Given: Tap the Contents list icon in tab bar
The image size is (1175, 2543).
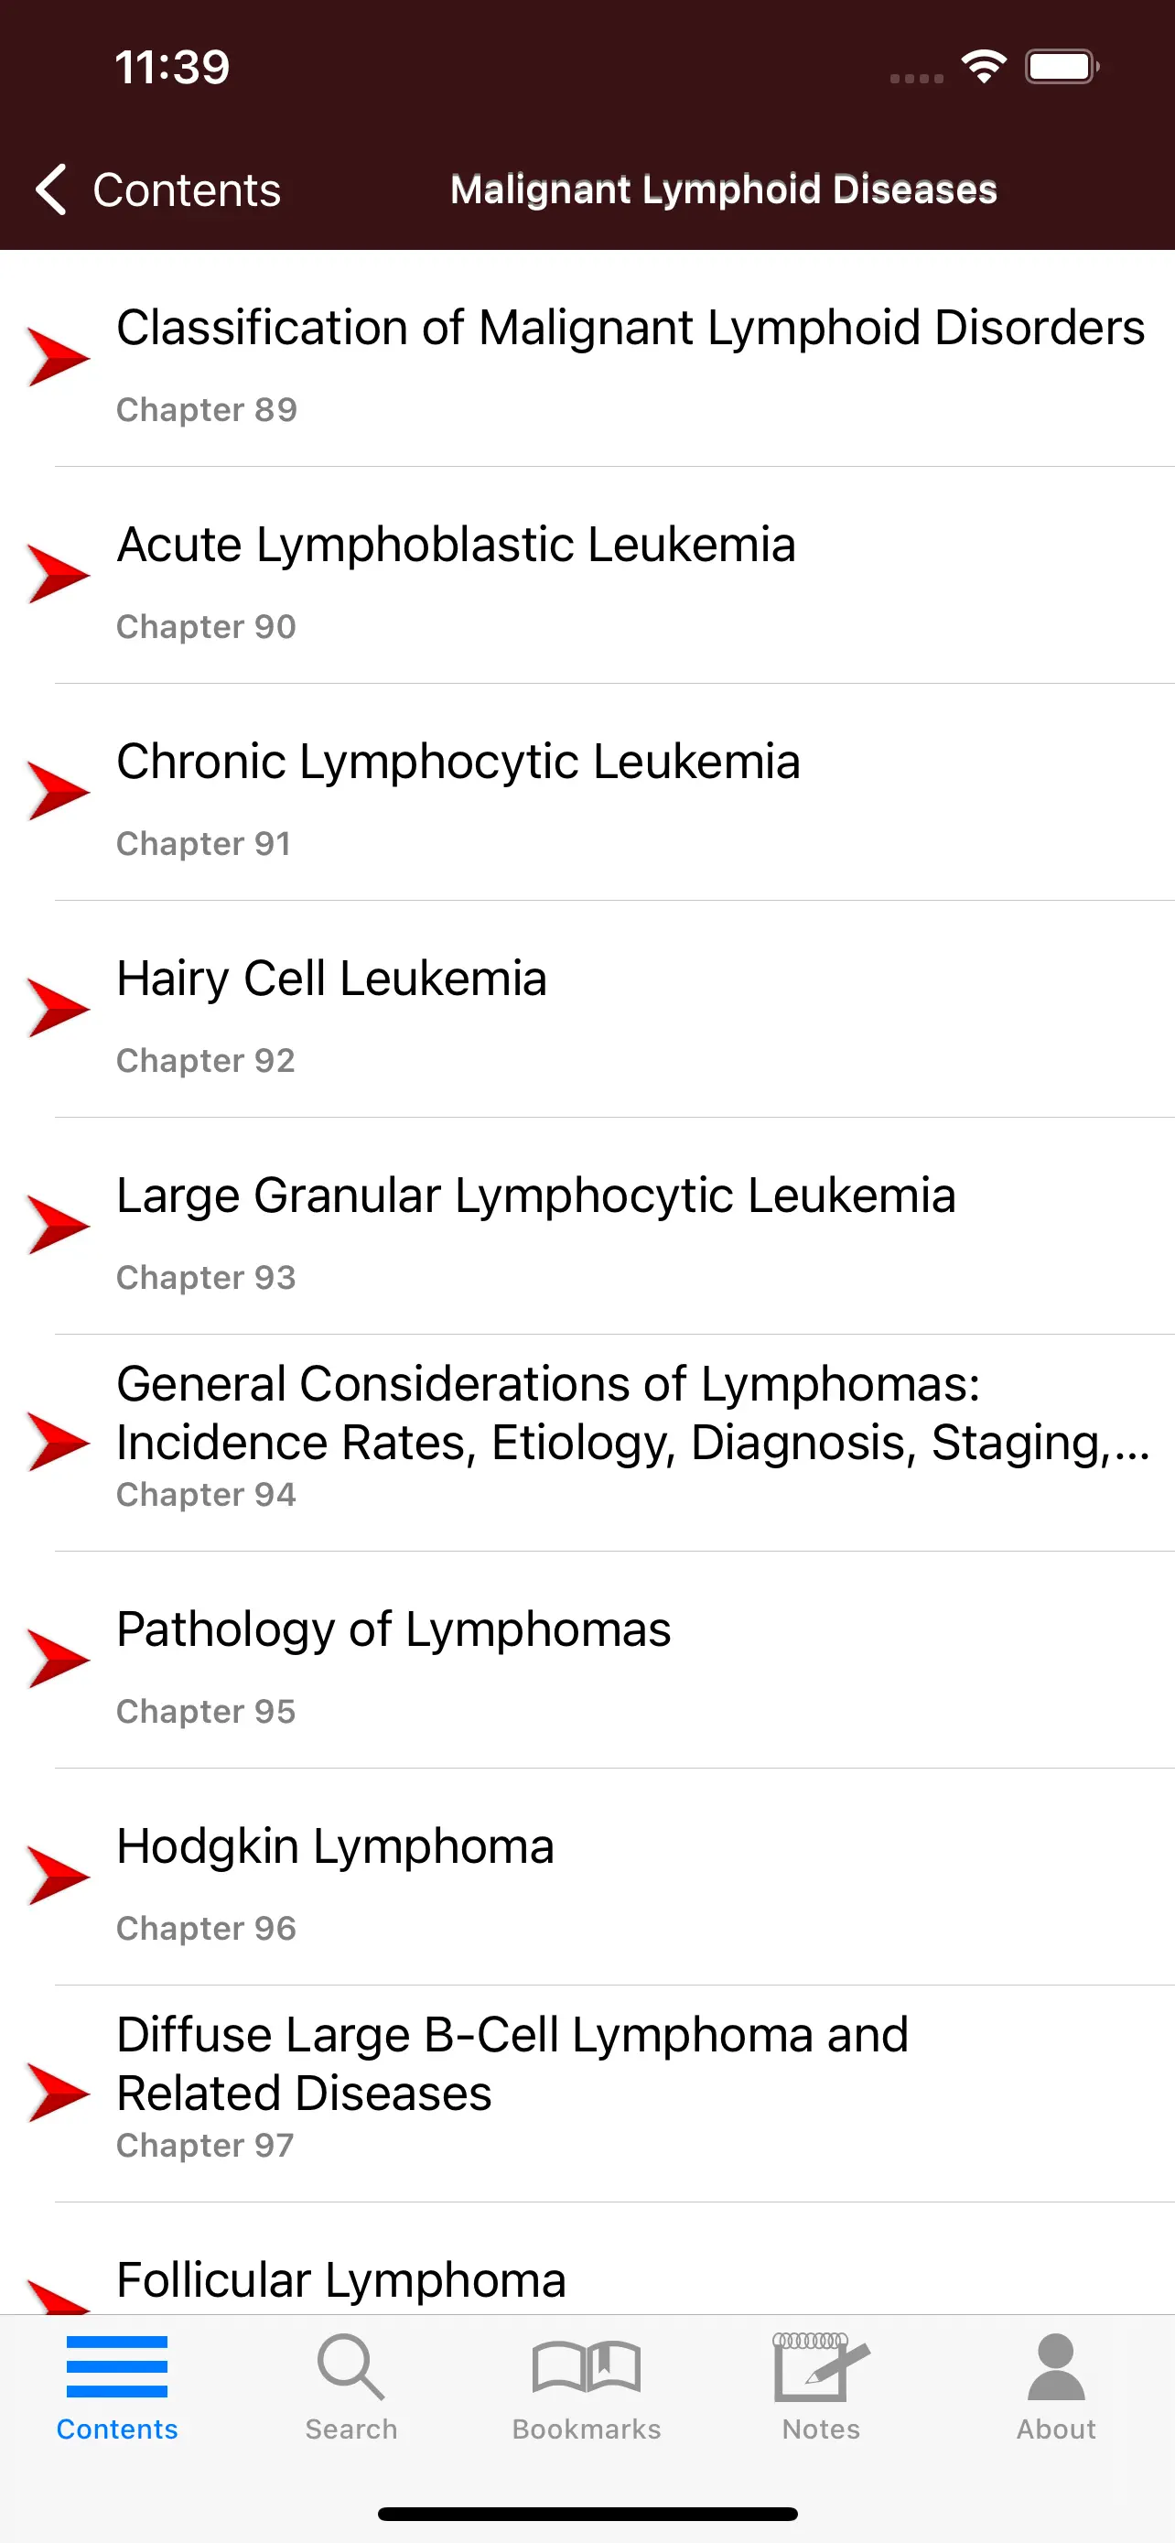Looking at the screenshot, I should (116, 2367).
